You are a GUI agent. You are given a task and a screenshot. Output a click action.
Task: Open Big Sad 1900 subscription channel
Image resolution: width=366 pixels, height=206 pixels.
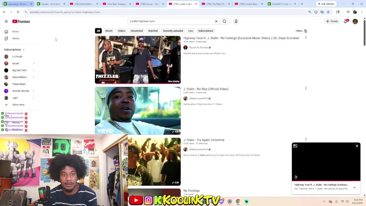[19, 70]
